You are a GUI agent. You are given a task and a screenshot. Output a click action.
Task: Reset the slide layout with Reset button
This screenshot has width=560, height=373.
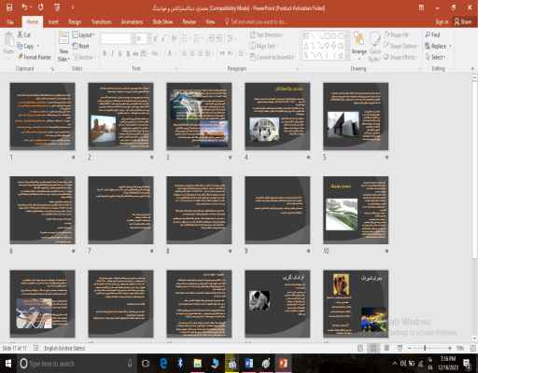point(82,46)
